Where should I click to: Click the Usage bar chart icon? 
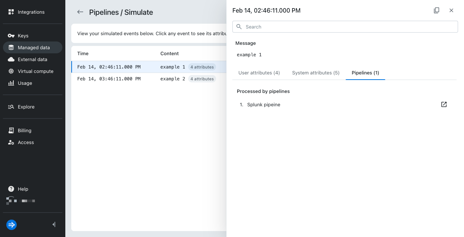pyautogui.click(x=11, y=83)
